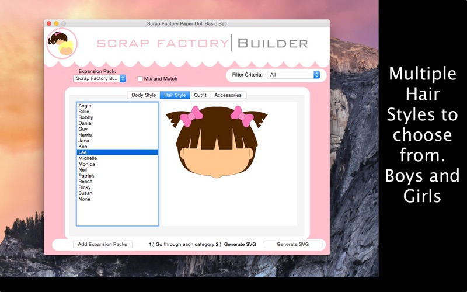This screenshot has height=292, width=467.
Task: Enable the Mix and Match checkbox
Action: tap(140, 79)
